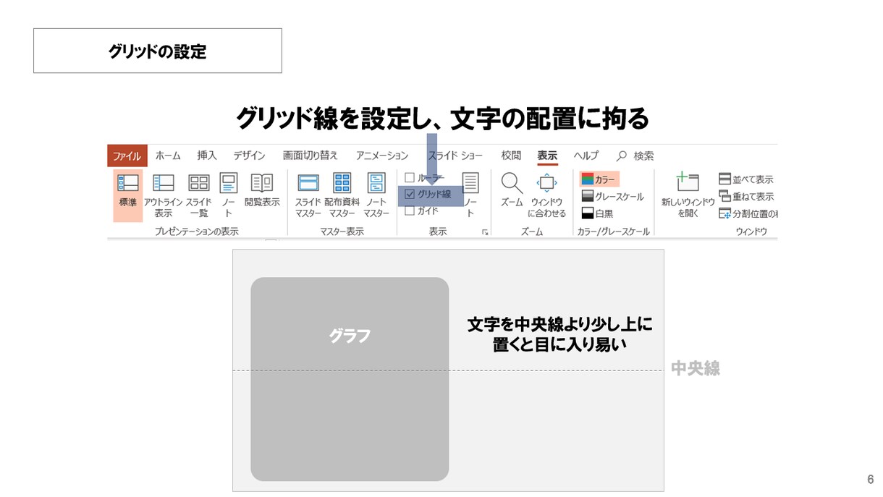The width and height of the screenshot is (883, 497).
Task: Open the ヘルプ tab
Action: [x=586, y=156]
